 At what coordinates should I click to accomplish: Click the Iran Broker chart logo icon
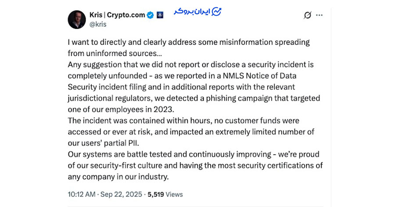[216, 11]
